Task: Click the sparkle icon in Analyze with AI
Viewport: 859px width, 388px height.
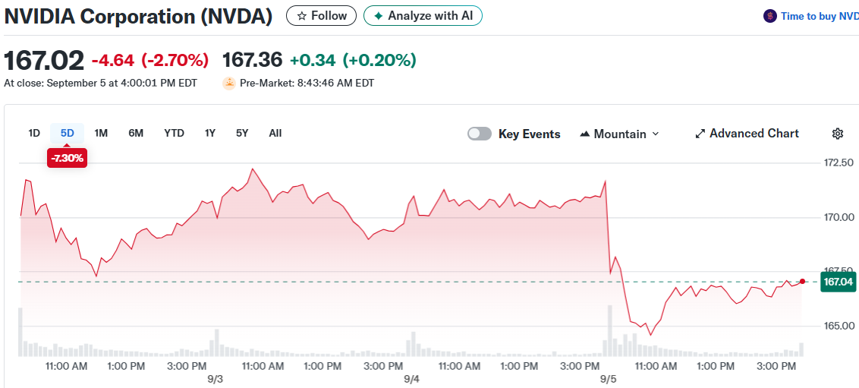Action: [x=379, y=16]
